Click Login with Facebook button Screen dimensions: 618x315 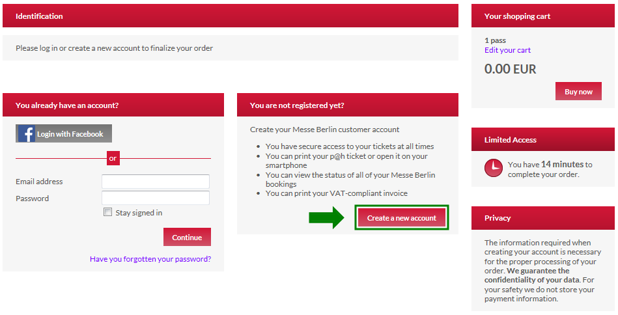64,133
